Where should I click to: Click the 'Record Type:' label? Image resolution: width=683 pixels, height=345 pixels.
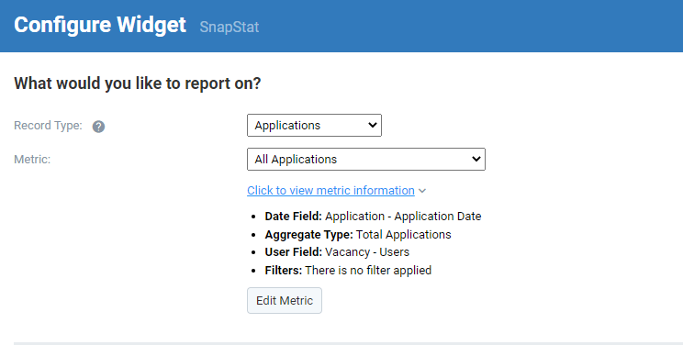click(48, 126)
